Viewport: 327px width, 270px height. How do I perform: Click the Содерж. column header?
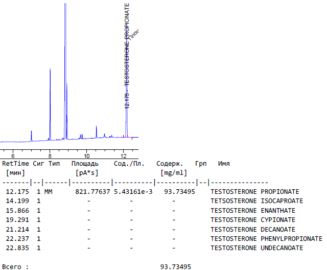pos(170,164)
